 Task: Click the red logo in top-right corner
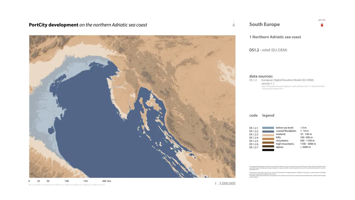coord(321,24)
